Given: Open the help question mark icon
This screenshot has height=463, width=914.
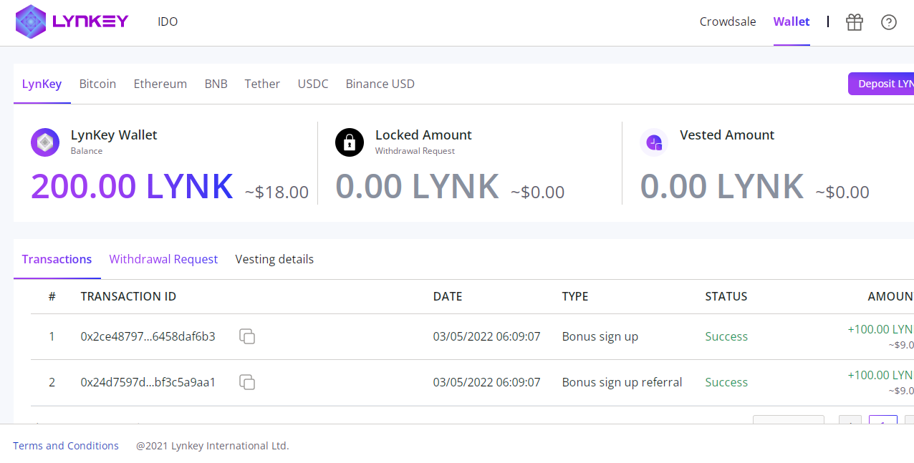Looking at the screenshot, I should point(888,22).
